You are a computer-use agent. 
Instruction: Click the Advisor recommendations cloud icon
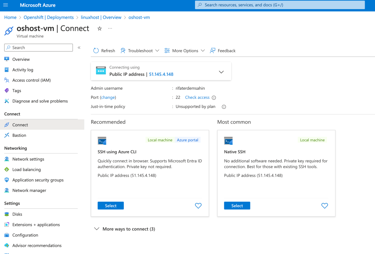(7, 246)
